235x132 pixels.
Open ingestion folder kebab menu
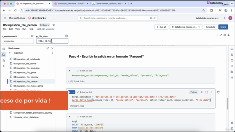[52, 53]
